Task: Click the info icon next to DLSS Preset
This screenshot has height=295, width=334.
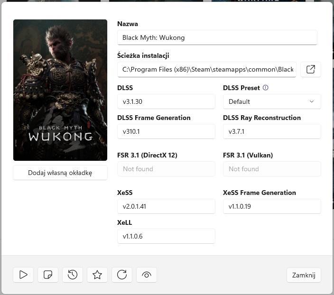Action: point(266,88)
